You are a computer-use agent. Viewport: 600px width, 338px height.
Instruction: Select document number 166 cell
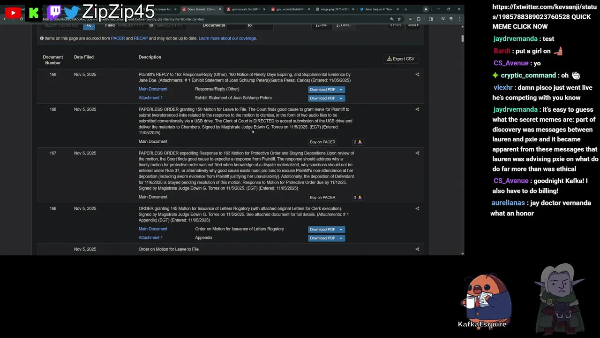(x=53, y=208)
